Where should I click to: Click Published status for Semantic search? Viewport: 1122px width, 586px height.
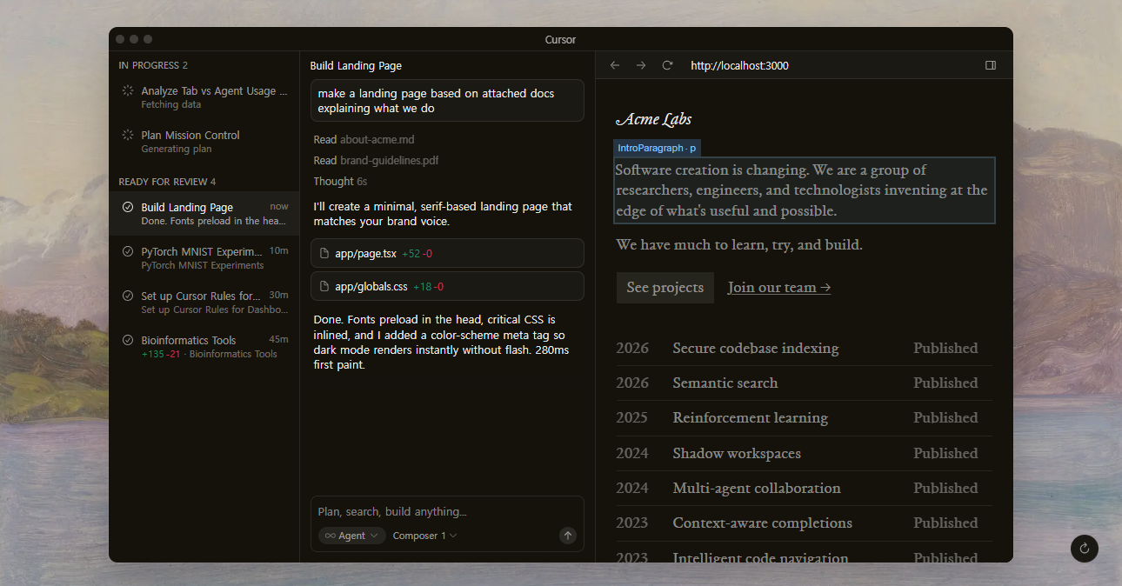[945, 383]
